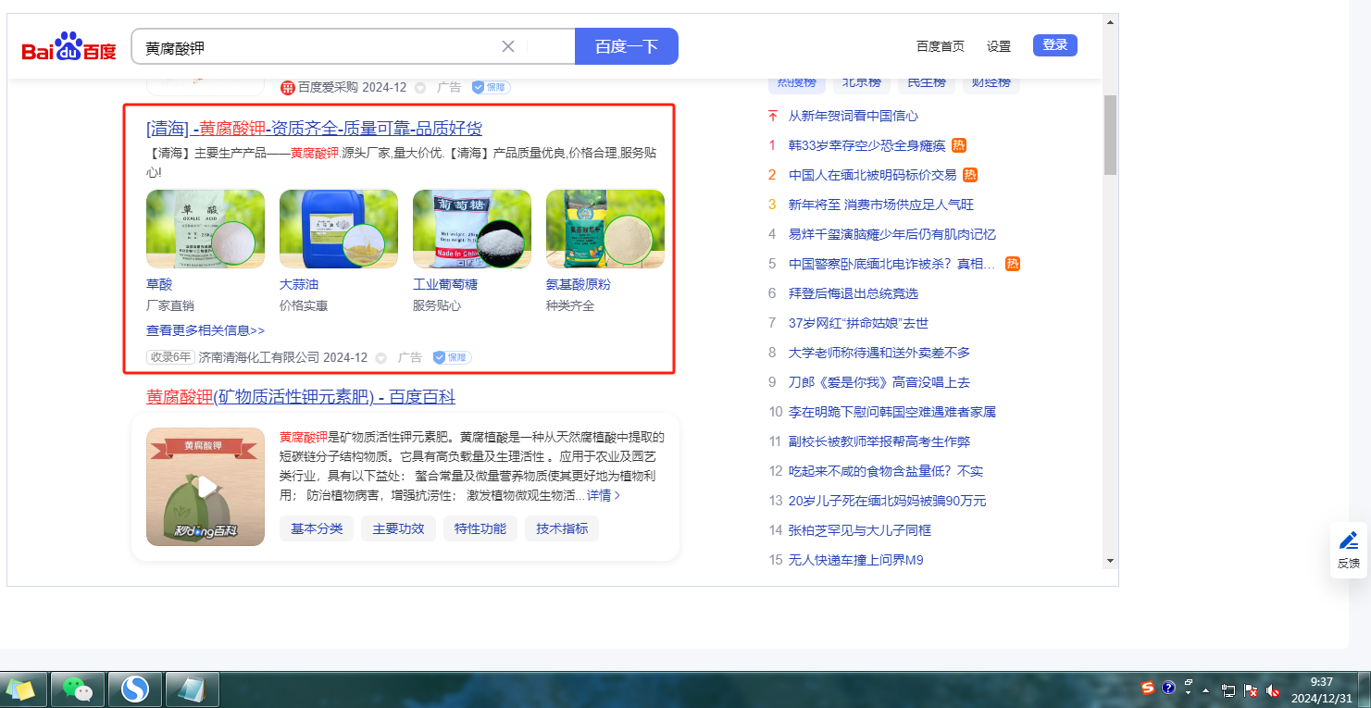The image size is (1371, 708).
Task: Switch to the 财经榜 tab
Action: [x=991, y=82]
